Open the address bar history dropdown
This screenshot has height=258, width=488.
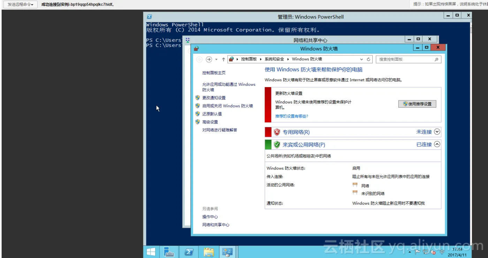pos(361,59)
